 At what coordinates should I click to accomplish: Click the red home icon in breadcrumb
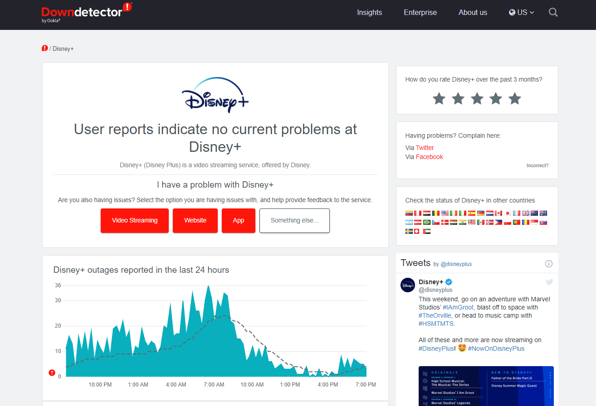tap(44, 48)
